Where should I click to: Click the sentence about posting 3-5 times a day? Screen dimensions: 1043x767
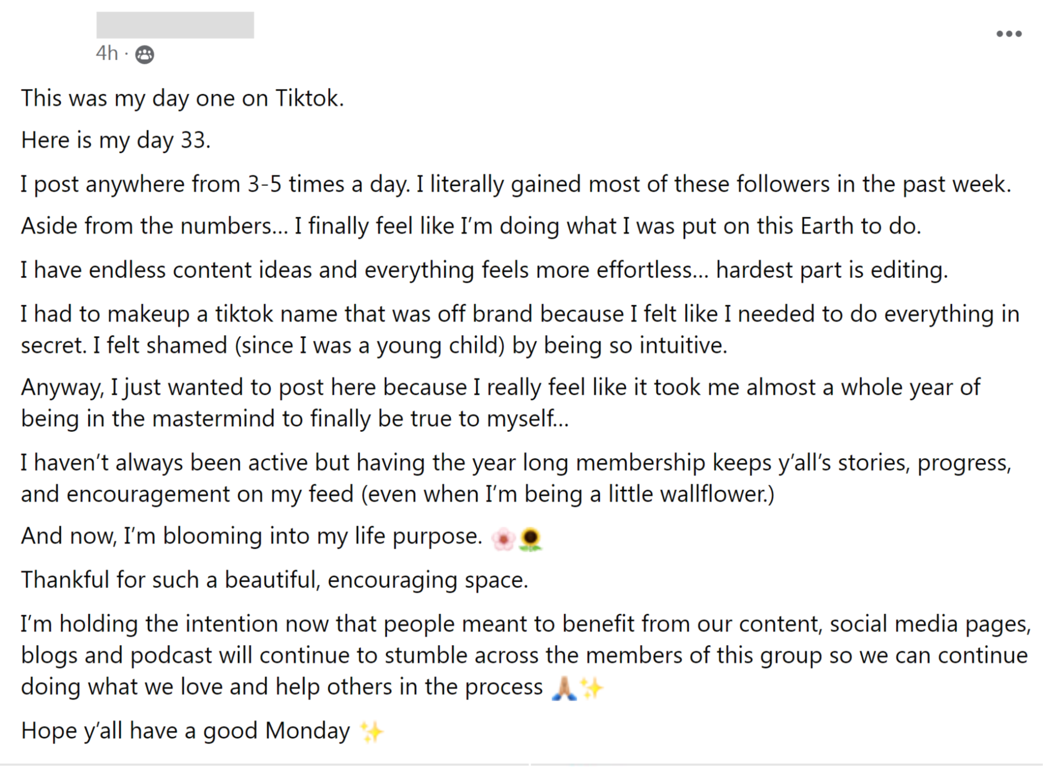(516, 184)
